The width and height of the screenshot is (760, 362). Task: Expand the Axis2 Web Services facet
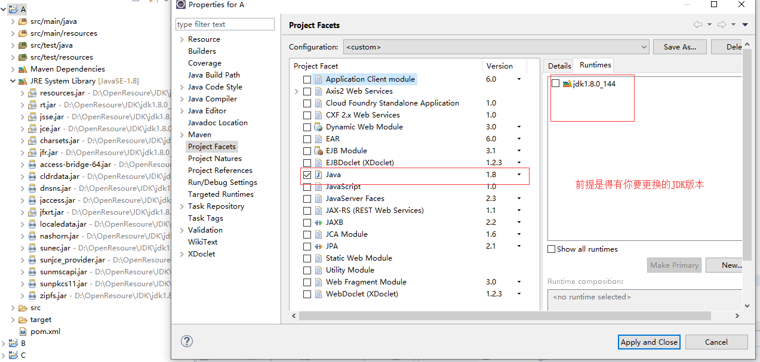297,91
